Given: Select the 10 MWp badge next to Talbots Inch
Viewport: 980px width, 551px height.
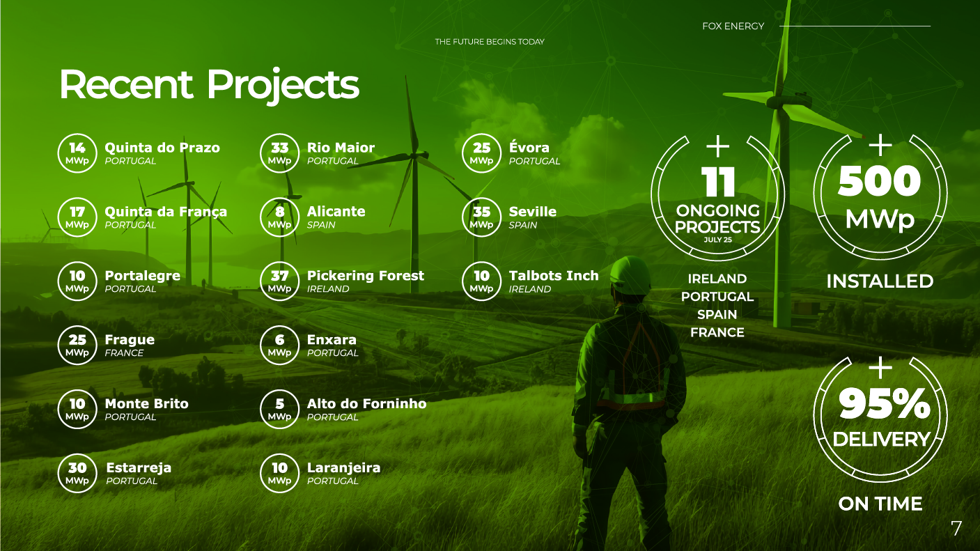Looking at the screenshot, I should click(481, 282).
